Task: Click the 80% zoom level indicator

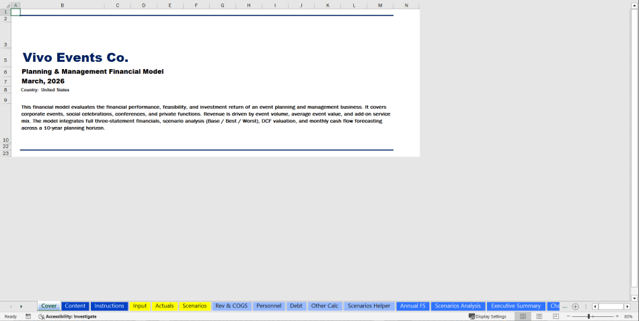Action: pyautogui.click(x=628, y=316)
